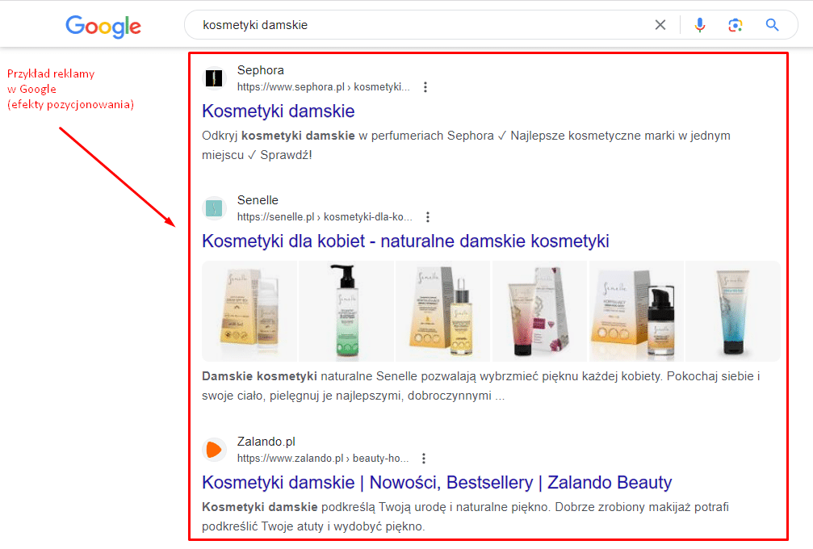The height and width of the screenshot is (549, 813).
Task: Click the Sephora site name
Action: 260,70
